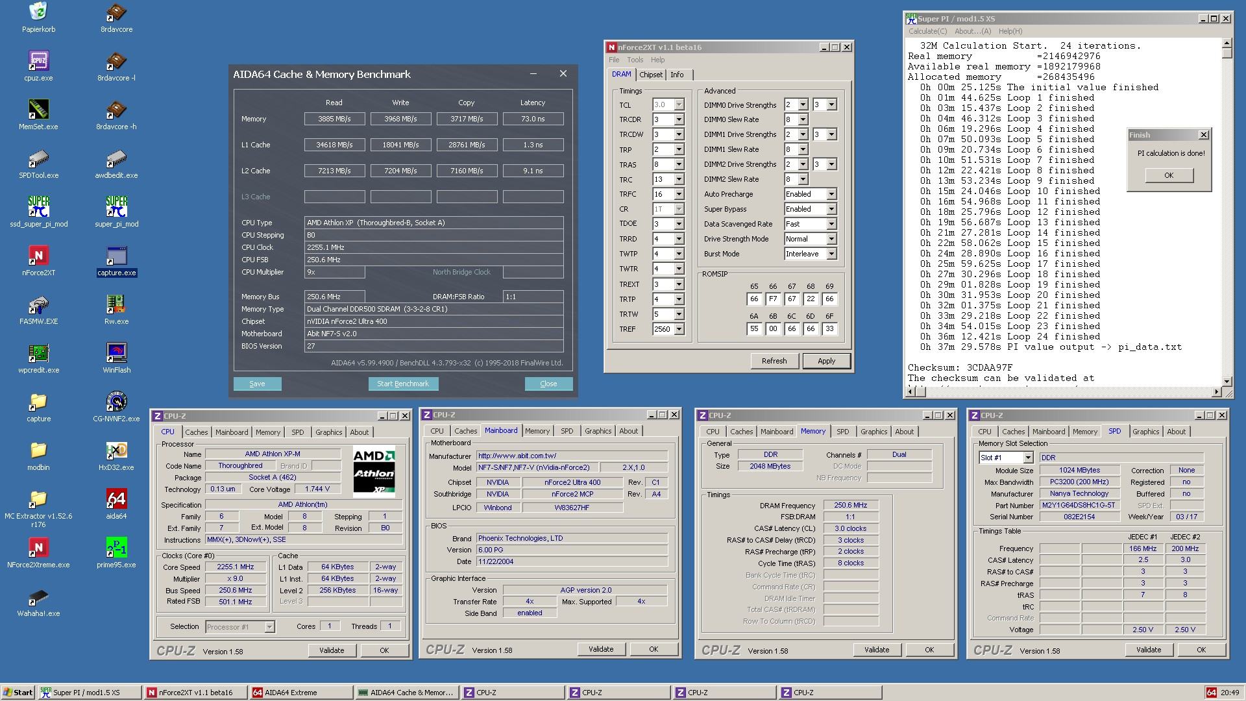The height and width of the screenshot is (701, 1246).
Task: Select the 8rdavcore -h desktop shortcut
Action: [x=116, y=115]
